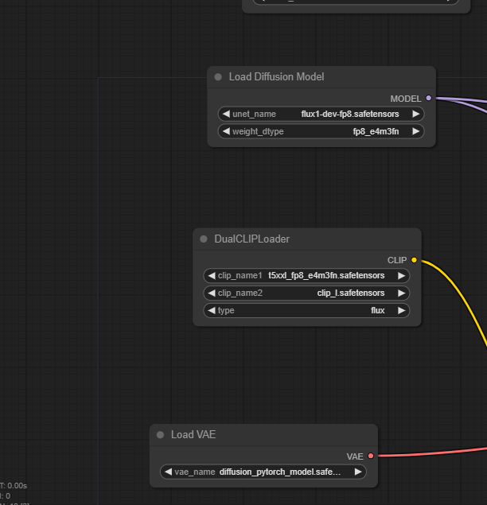The height and width of the screenshot is (505, 487).
Task: Click the red VAE output connector
Action: [371, 456]
